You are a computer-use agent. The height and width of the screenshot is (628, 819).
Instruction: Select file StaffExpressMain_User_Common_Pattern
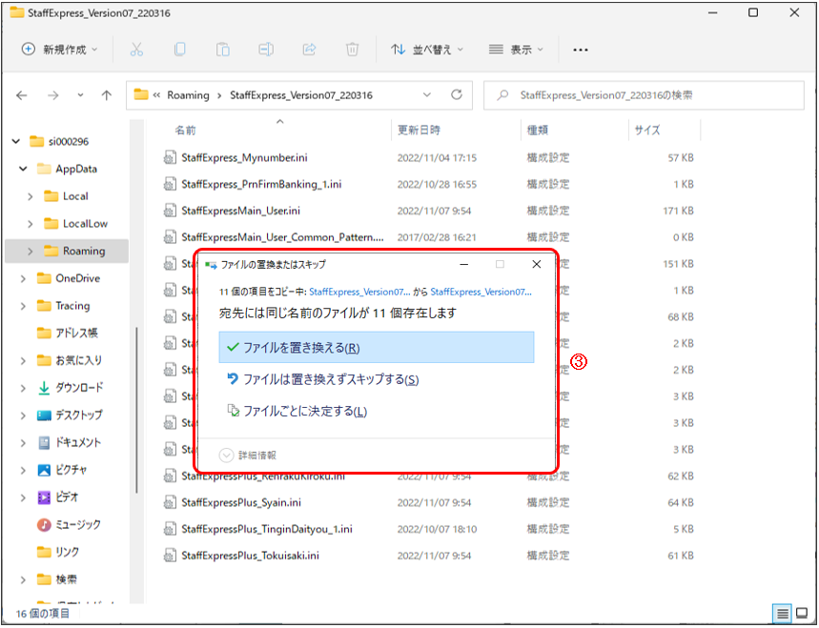282,237
